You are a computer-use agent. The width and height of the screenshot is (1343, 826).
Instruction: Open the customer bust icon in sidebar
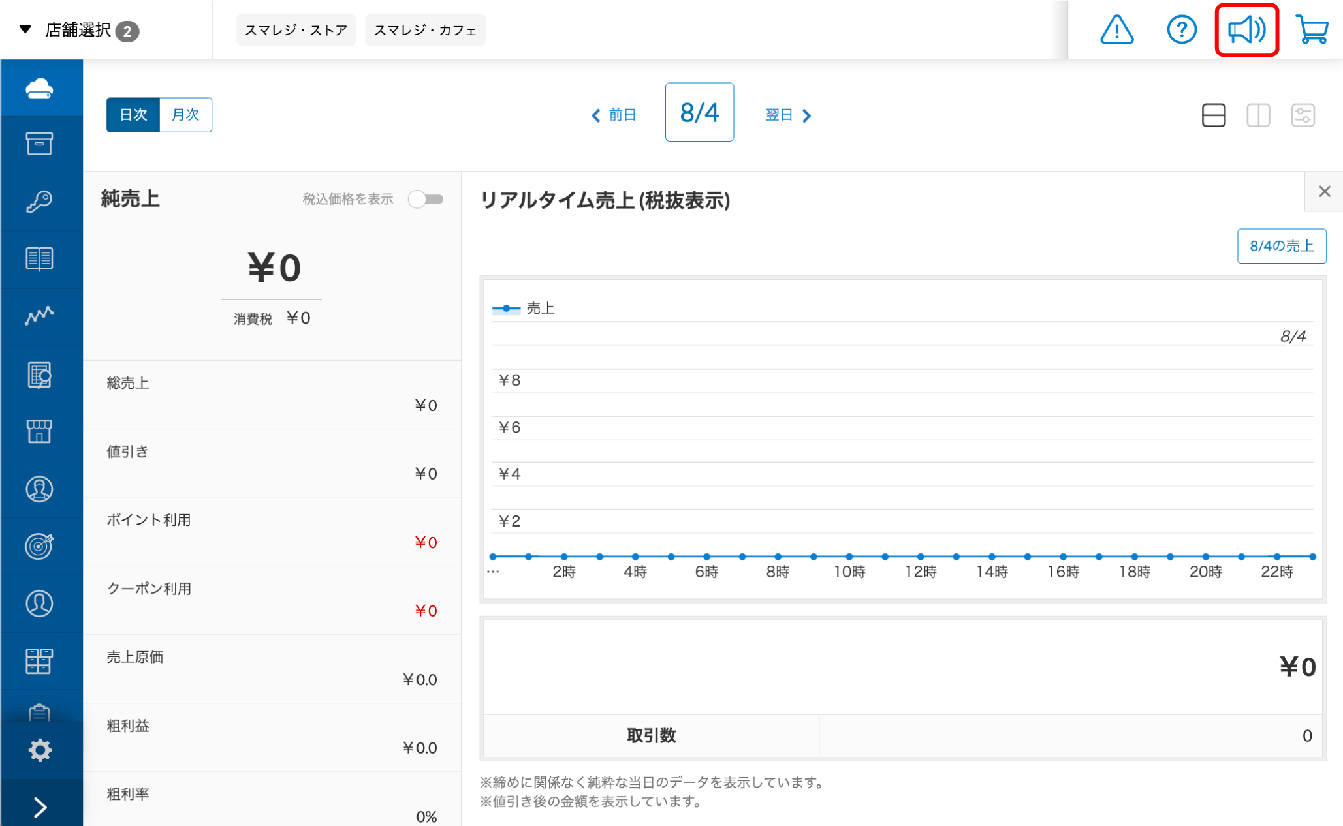[39, 489]
